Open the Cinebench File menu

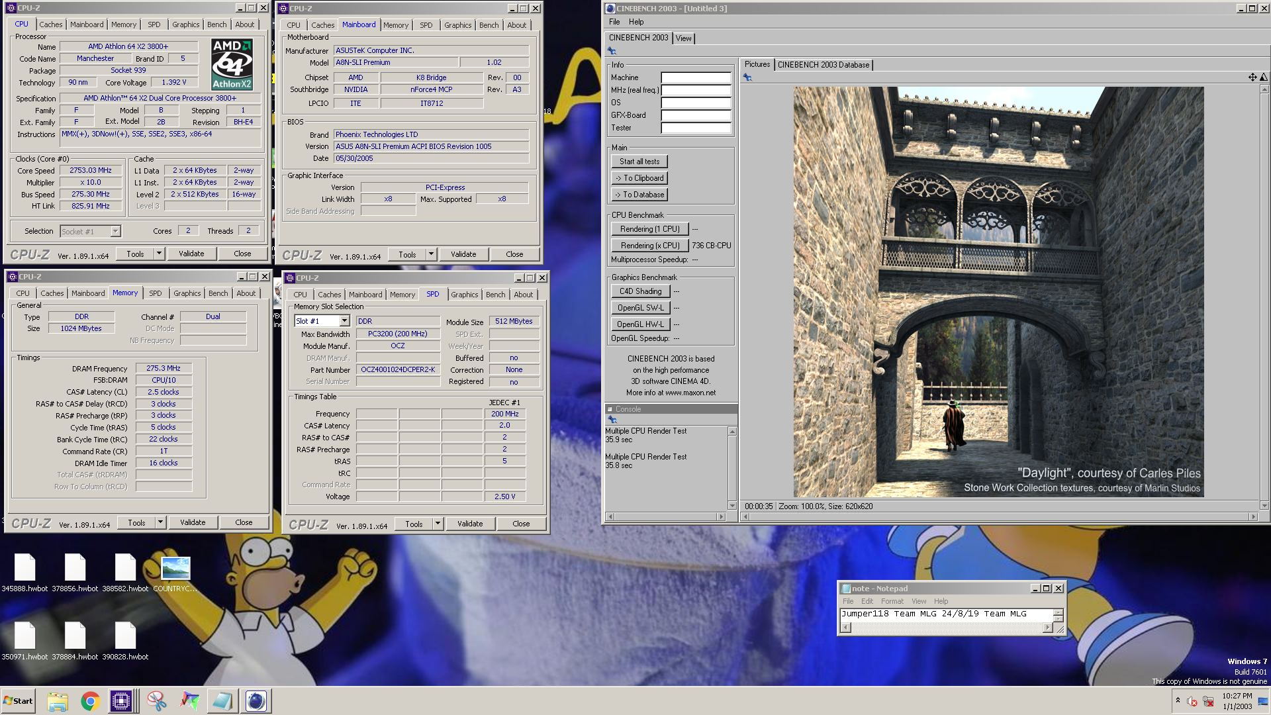614,22
